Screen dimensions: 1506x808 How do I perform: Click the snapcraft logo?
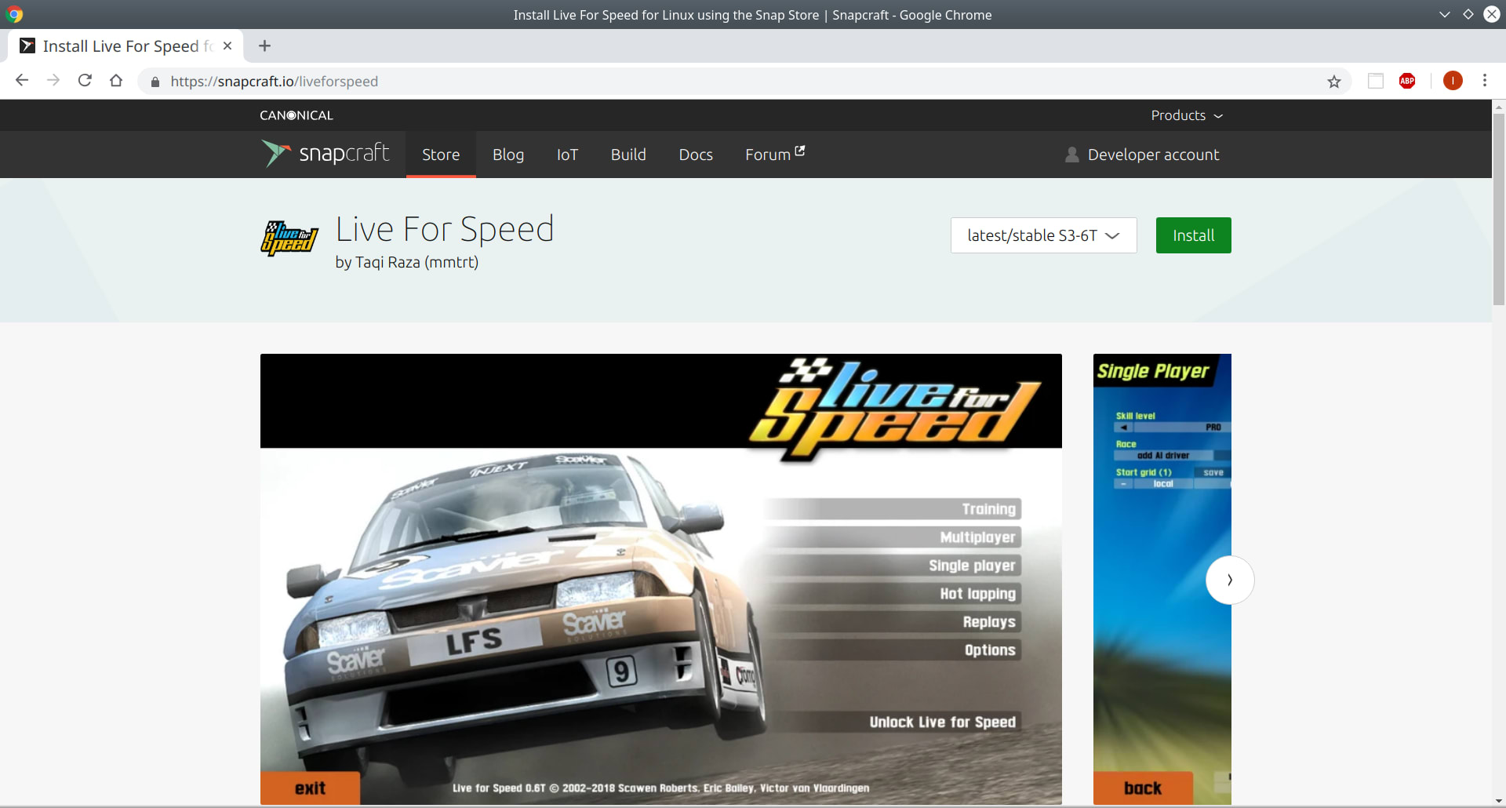[325, 154]
